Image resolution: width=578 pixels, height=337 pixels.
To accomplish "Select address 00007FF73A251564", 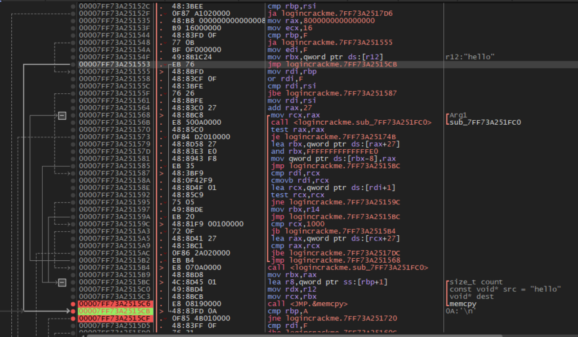I will pos(115,108).
